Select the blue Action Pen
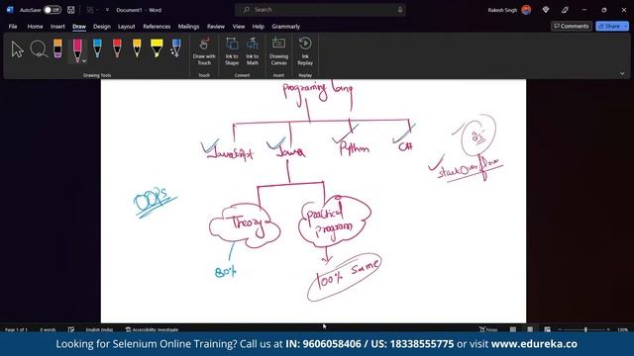634x356 pixels. pyautogui.click(x=176, y=48)
